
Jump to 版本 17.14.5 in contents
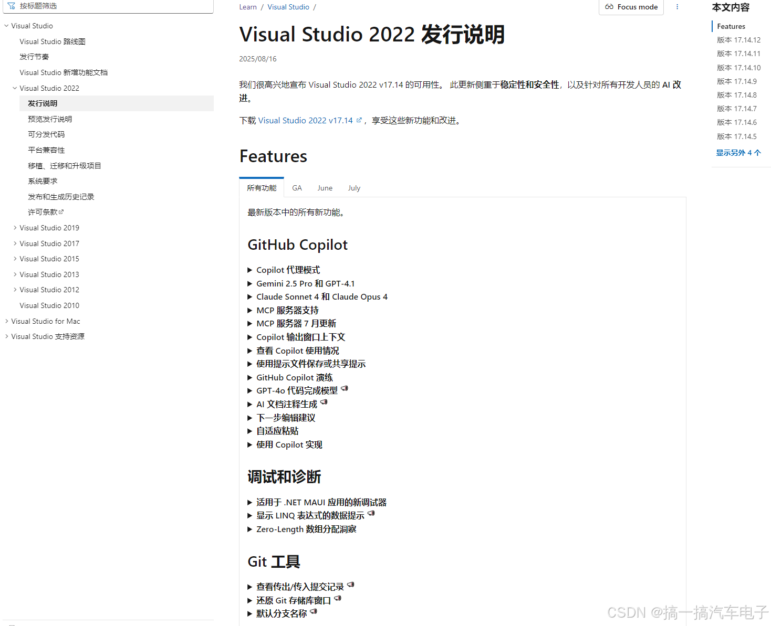click(737, 136)
